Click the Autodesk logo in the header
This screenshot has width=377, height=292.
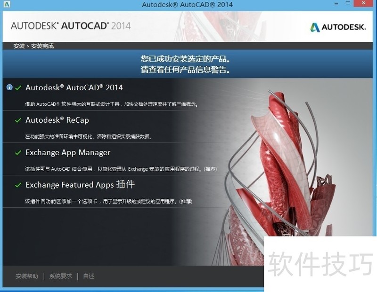(338, 27)
